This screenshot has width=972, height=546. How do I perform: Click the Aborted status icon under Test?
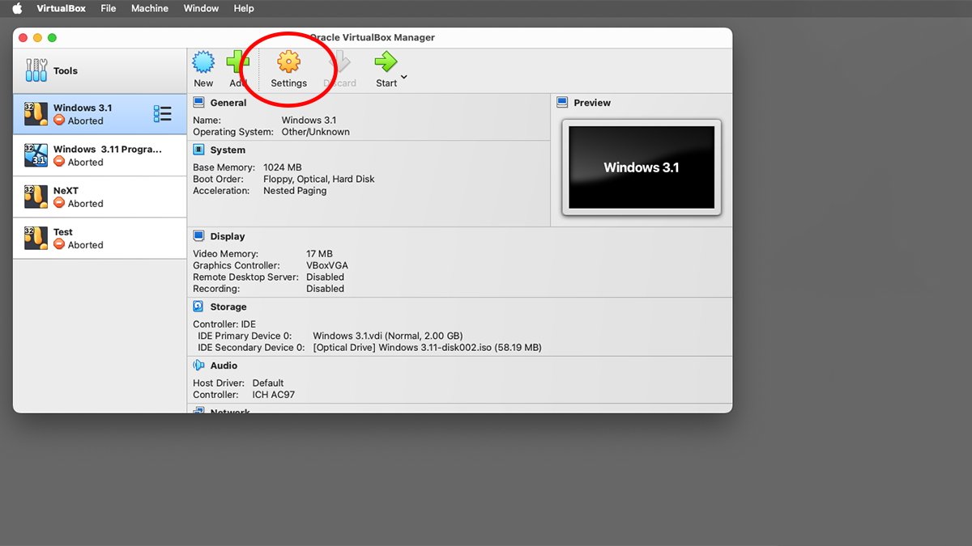click(x=59, y=244)
